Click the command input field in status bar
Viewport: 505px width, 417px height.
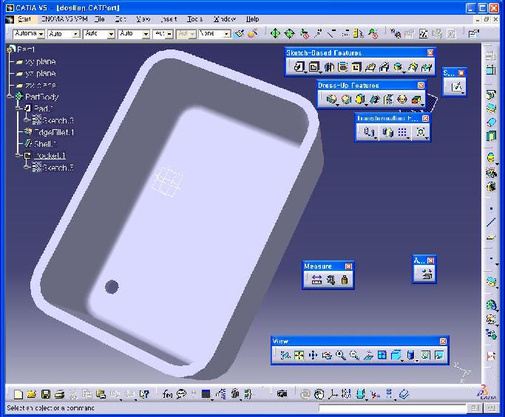coord(391,408)
